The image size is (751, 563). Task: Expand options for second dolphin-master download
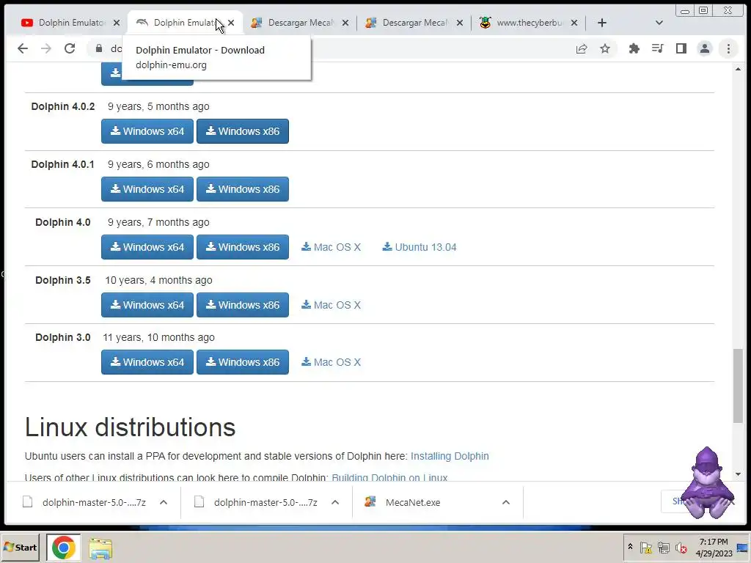(x=335, y=502)
